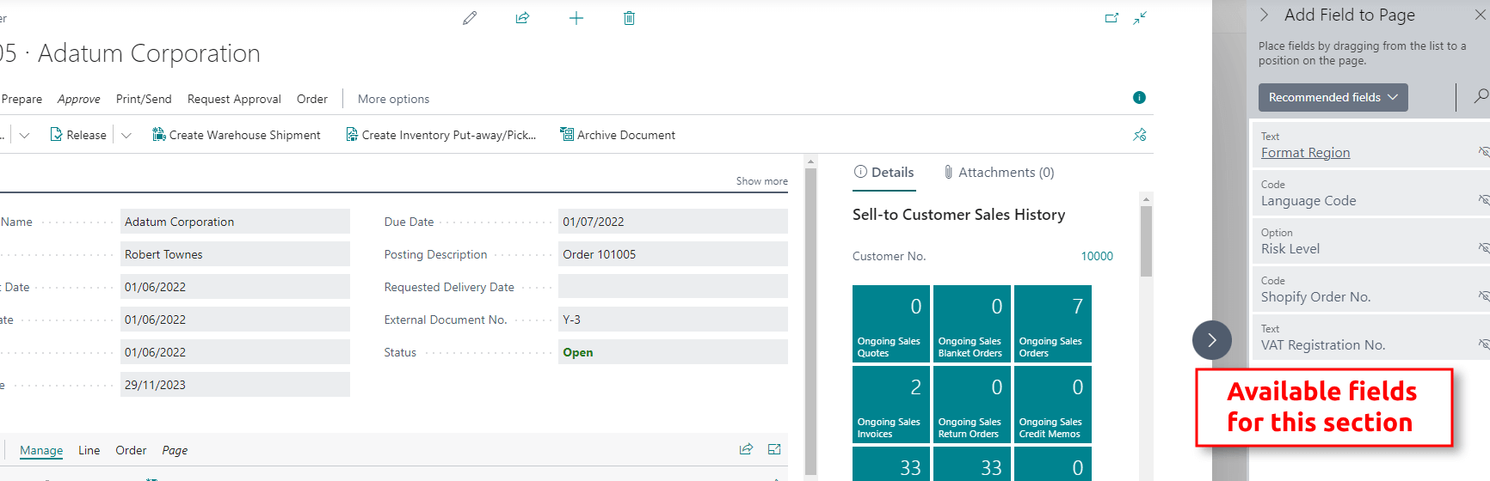Click the pin action bar icon

[x=1140, y=135]
